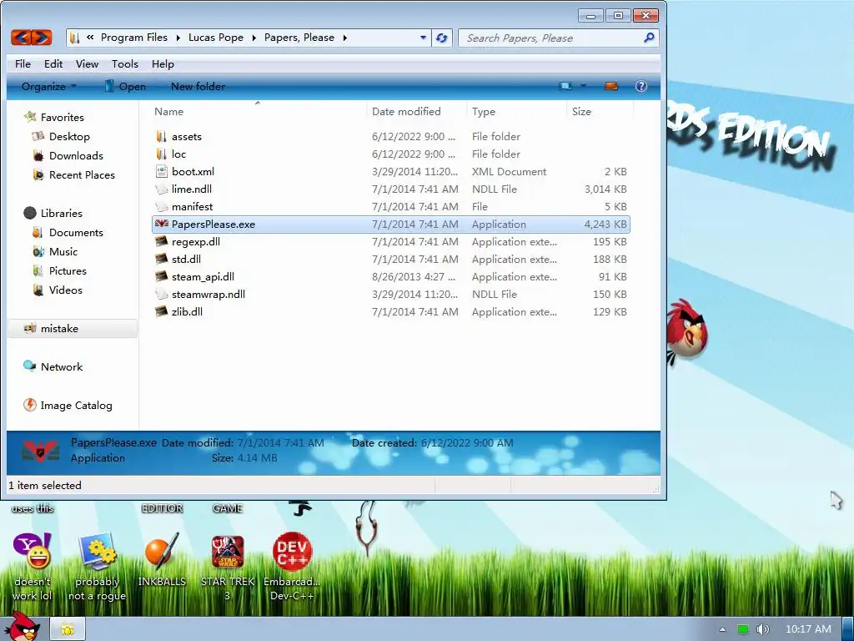The height and width of the screenshot is (641, 854).
Task: Show hidden tray icons arrow
Action: point(722,629)
